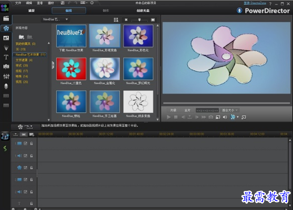Screen dimensions: 293x210
Task: Click tag list scroll up arrow
Action: 49,43
